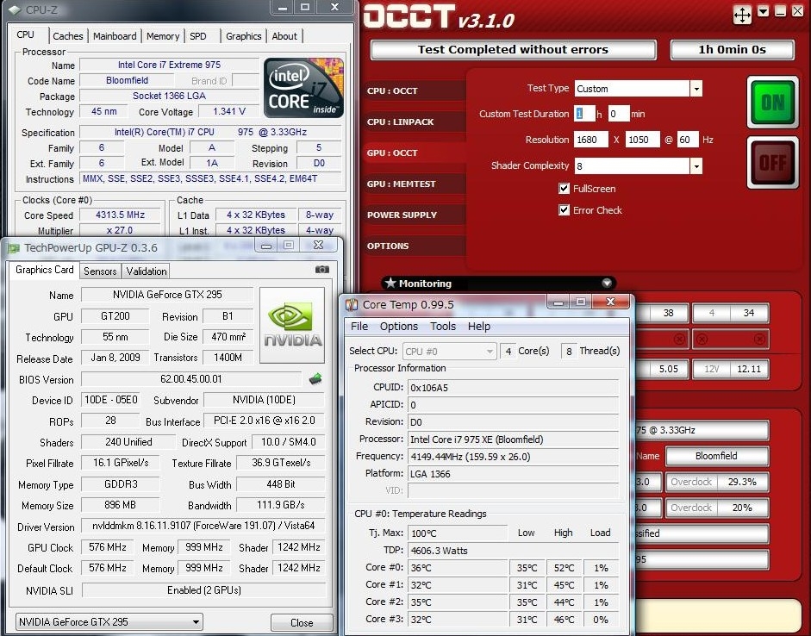Open the GPU selection dropdown in GPU-Z
Screen dimensions: 811x636
click(x=197, y=621)
